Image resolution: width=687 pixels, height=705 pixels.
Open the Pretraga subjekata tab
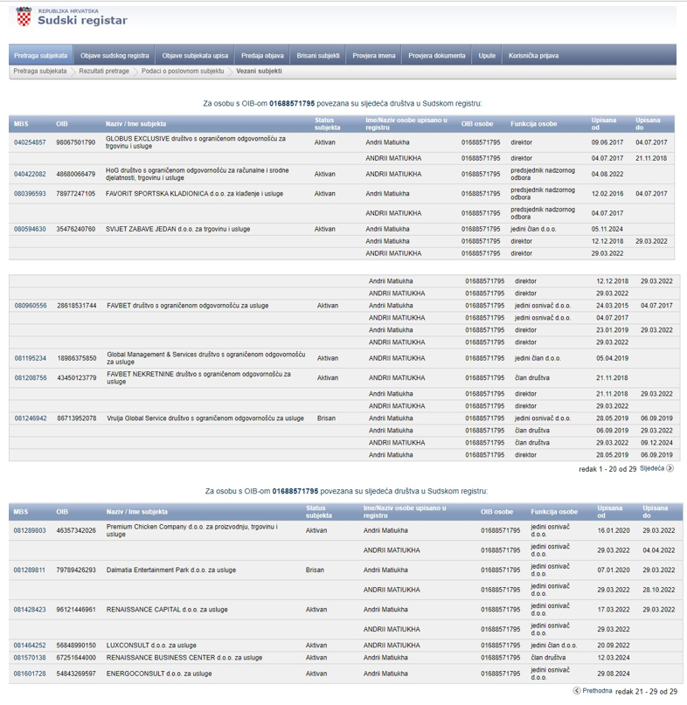point(40,55)
